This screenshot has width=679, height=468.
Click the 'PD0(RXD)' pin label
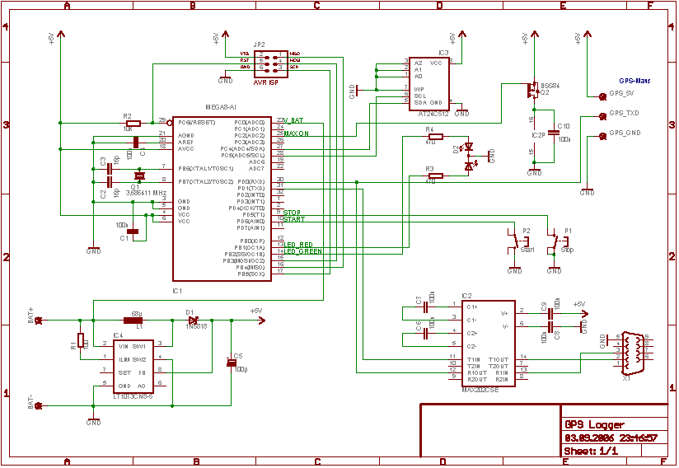pos(251,182)
